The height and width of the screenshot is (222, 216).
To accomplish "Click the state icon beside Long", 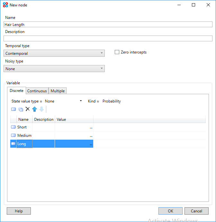I will click(13, 144).
